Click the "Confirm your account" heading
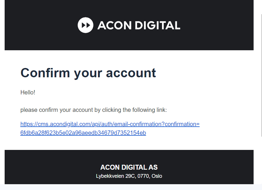Screen dimensions: 262x190 pos(88,73)
